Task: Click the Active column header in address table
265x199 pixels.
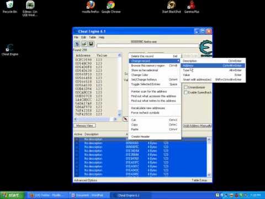Action: (78, 134)
